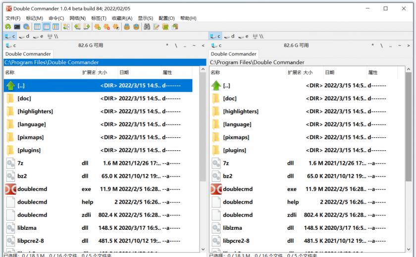Viewport: 416px width, 257px height.
Task: Click the swap panels toolbar icon
Action: 66,27
